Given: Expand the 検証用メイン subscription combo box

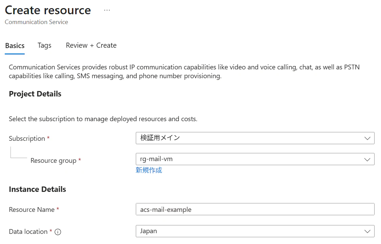Looking at the screenshot, I should 251,138.
